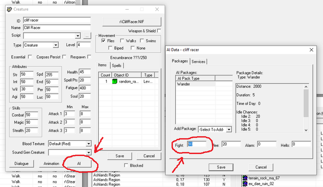Close the AI Data dialog
Screen dimensions: 323x187
point(311,50)
